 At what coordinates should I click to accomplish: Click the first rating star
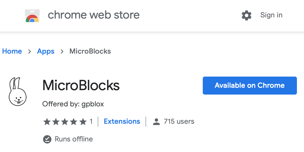click(x=47, y=122)
